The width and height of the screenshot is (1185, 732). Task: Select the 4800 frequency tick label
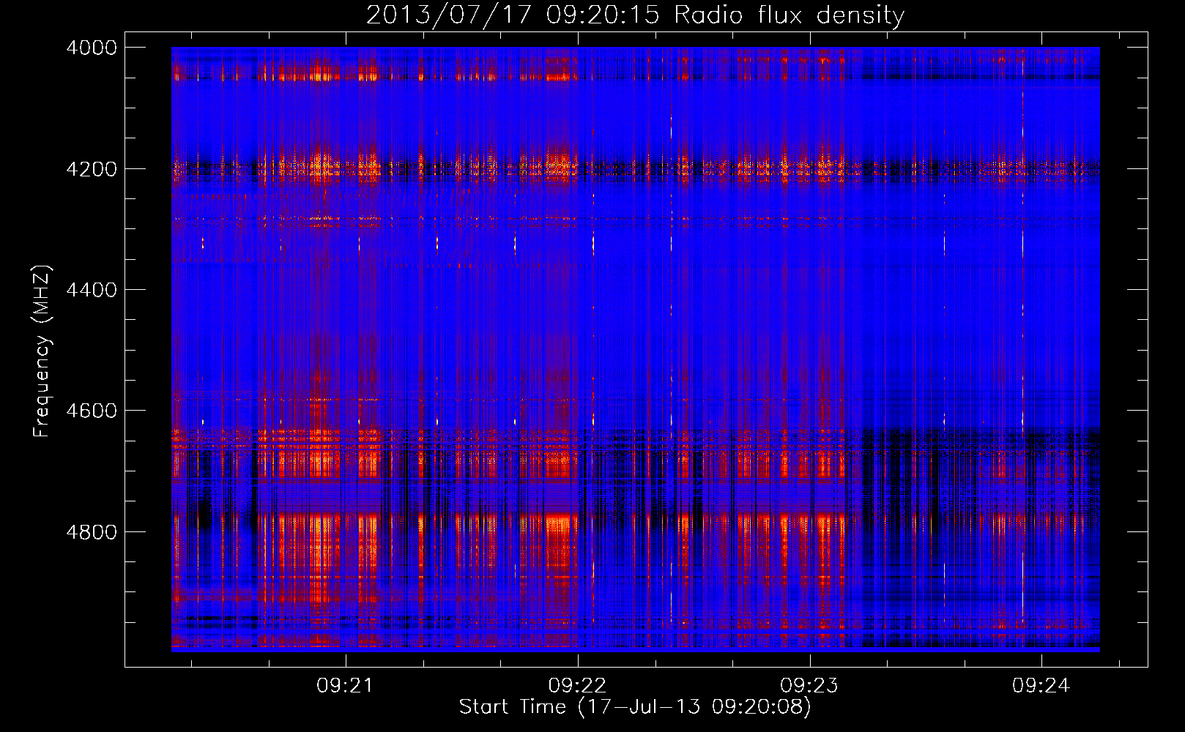pos(92,532)
